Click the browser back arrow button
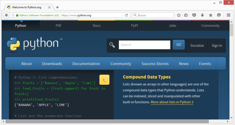Viewport: 235px width, 125px height. (x=6, y=15)
